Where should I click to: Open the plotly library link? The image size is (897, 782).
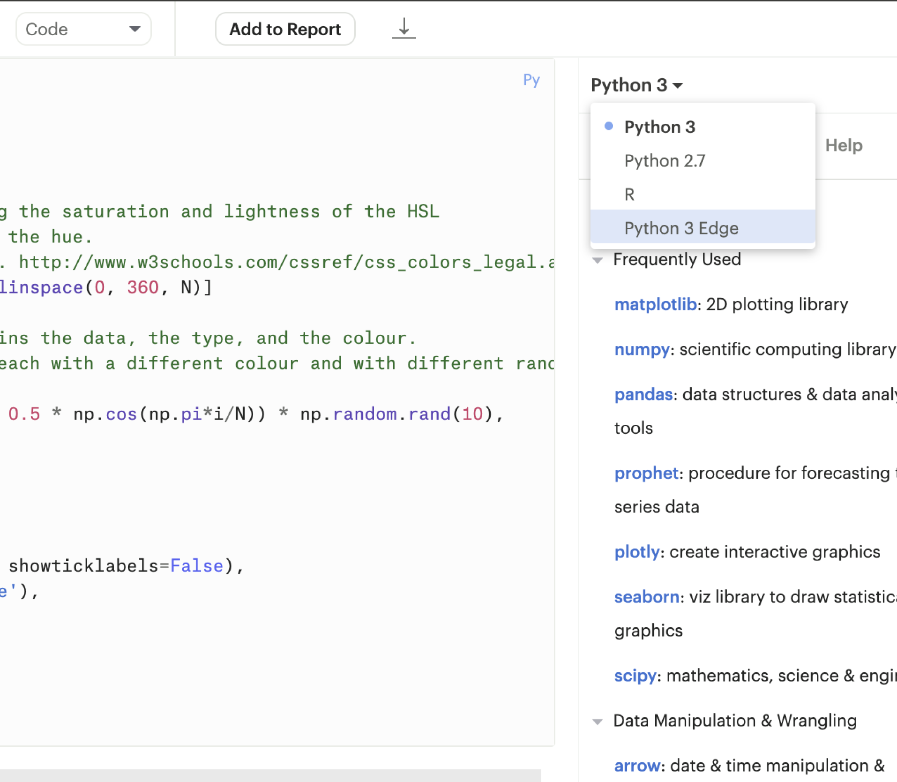coord(637,552)
